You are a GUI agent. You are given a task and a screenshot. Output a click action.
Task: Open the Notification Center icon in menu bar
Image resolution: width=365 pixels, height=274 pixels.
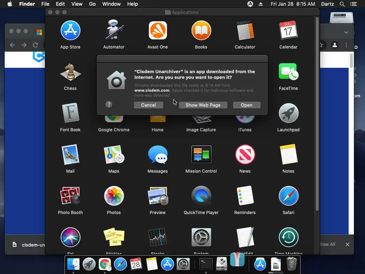coord(354,4)
